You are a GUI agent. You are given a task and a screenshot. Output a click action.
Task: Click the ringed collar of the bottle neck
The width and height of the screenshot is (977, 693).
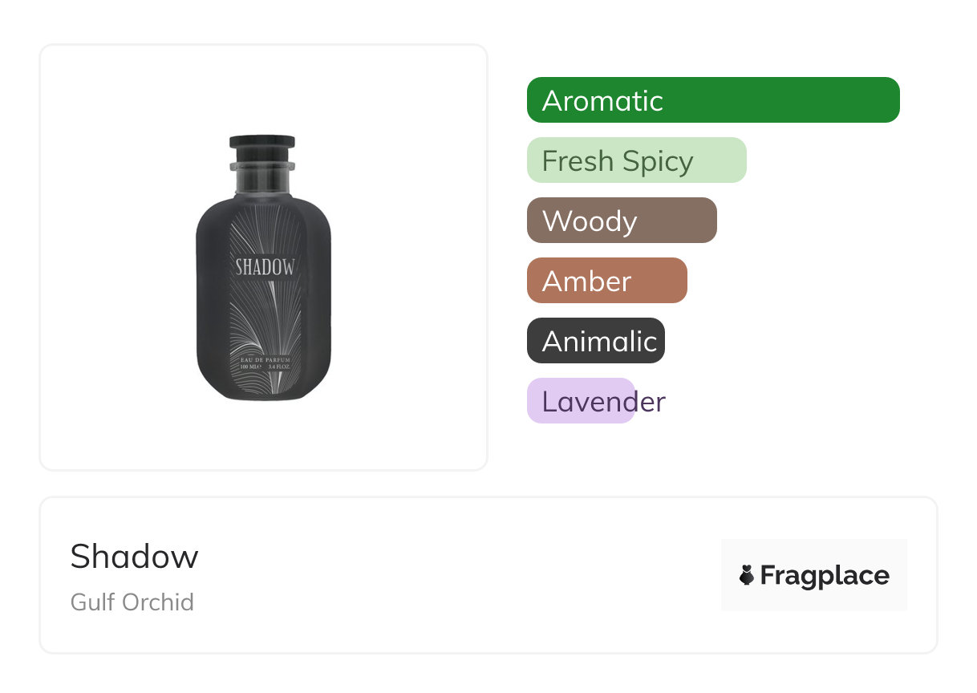click(x=262, y=167)
